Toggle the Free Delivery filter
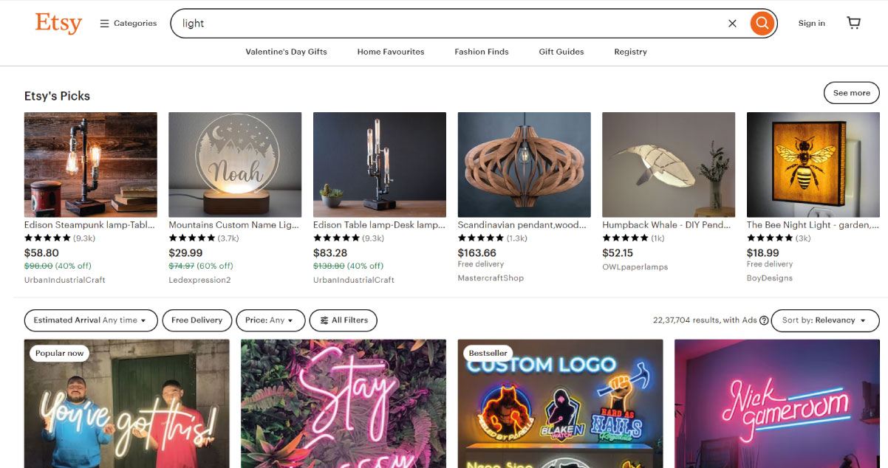 point(197,320)
